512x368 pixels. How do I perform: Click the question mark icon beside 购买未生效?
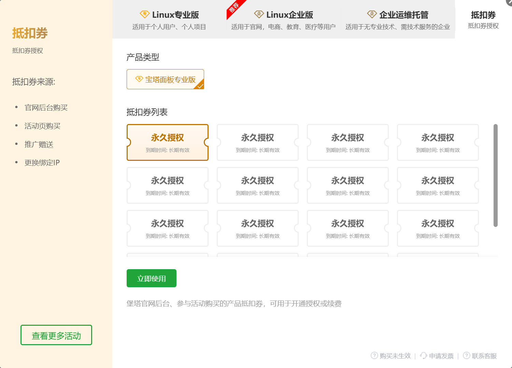click(374, 355)
